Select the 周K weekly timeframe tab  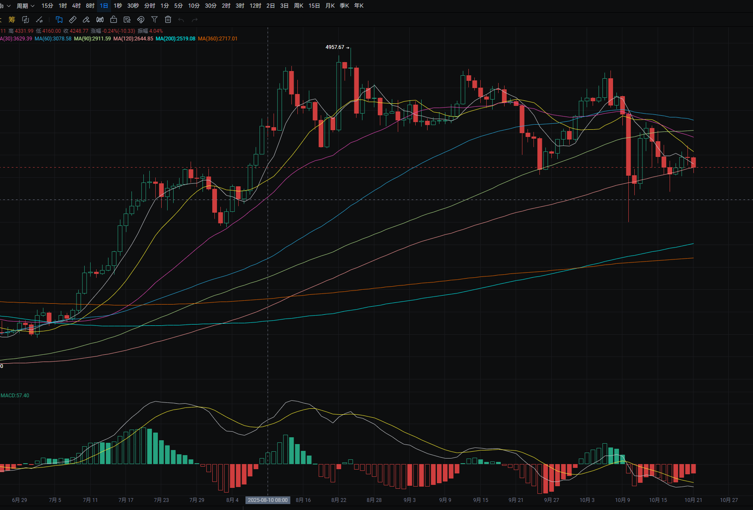pos(299,6)
